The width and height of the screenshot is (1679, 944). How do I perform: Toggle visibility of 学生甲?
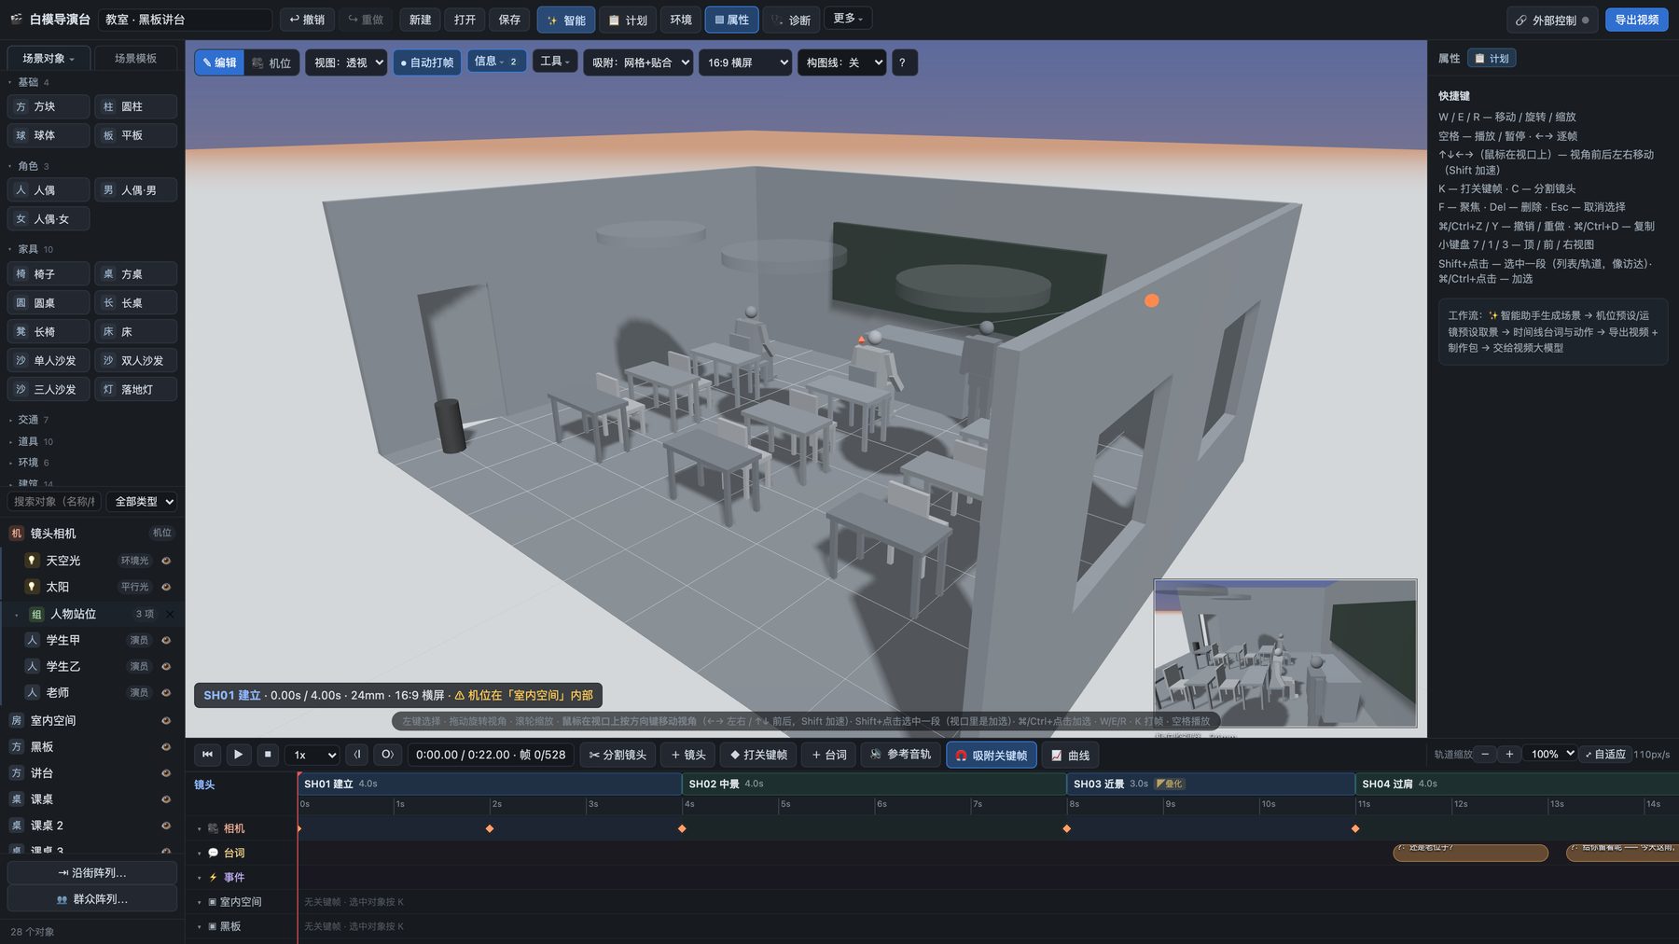click(x=166, y=640)
